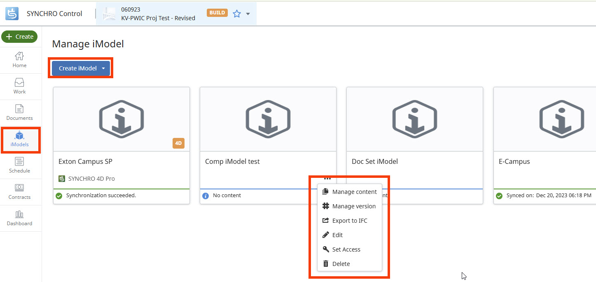
Task: Open the Home section in sidebar
Action: tap(19, 60)
